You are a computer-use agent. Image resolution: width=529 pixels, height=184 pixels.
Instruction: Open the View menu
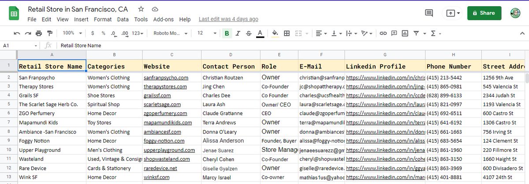pos(63,19)
